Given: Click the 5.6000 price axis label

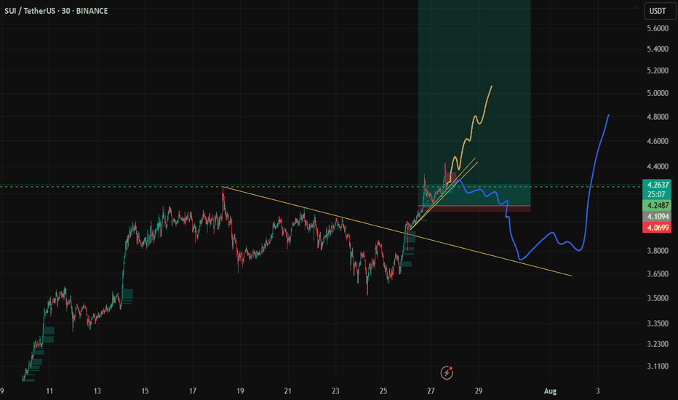Looking at the screenshot, I should [x=658, y=28].
